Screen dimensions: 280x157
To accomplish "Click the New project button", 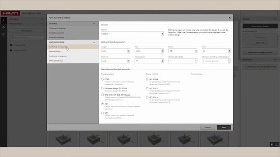I will pyautogui.click(x=27, y=31).
